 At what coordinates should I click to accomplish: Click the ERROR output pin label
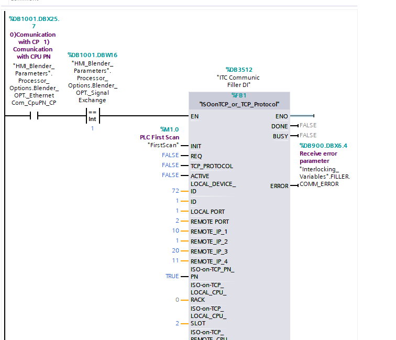click(279, 186)
